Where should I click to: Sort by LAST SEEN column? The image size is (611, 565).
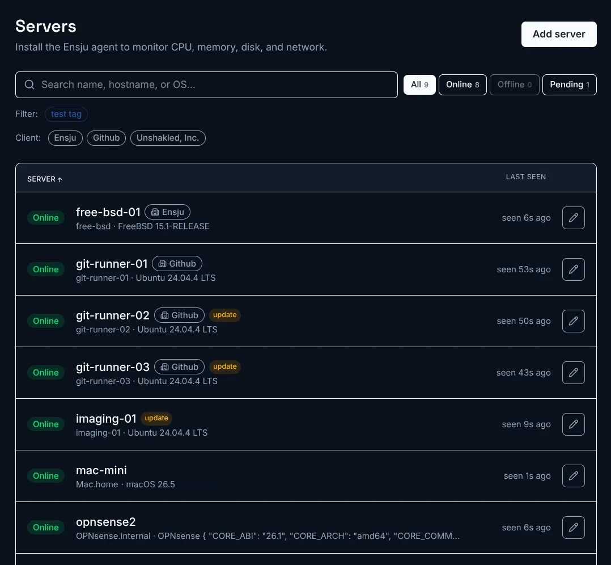coord(525,177)
